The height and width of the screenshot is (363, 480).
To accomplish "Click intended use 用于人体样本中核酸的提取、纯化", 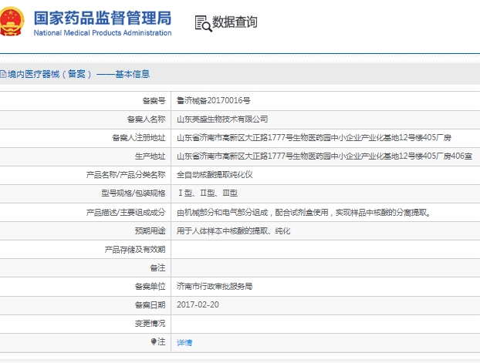I will (x=233, y=231).
